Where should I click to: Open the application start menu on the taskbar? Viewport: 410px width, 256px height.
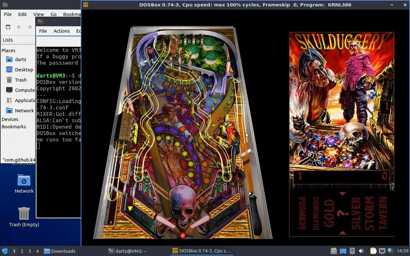5,251
